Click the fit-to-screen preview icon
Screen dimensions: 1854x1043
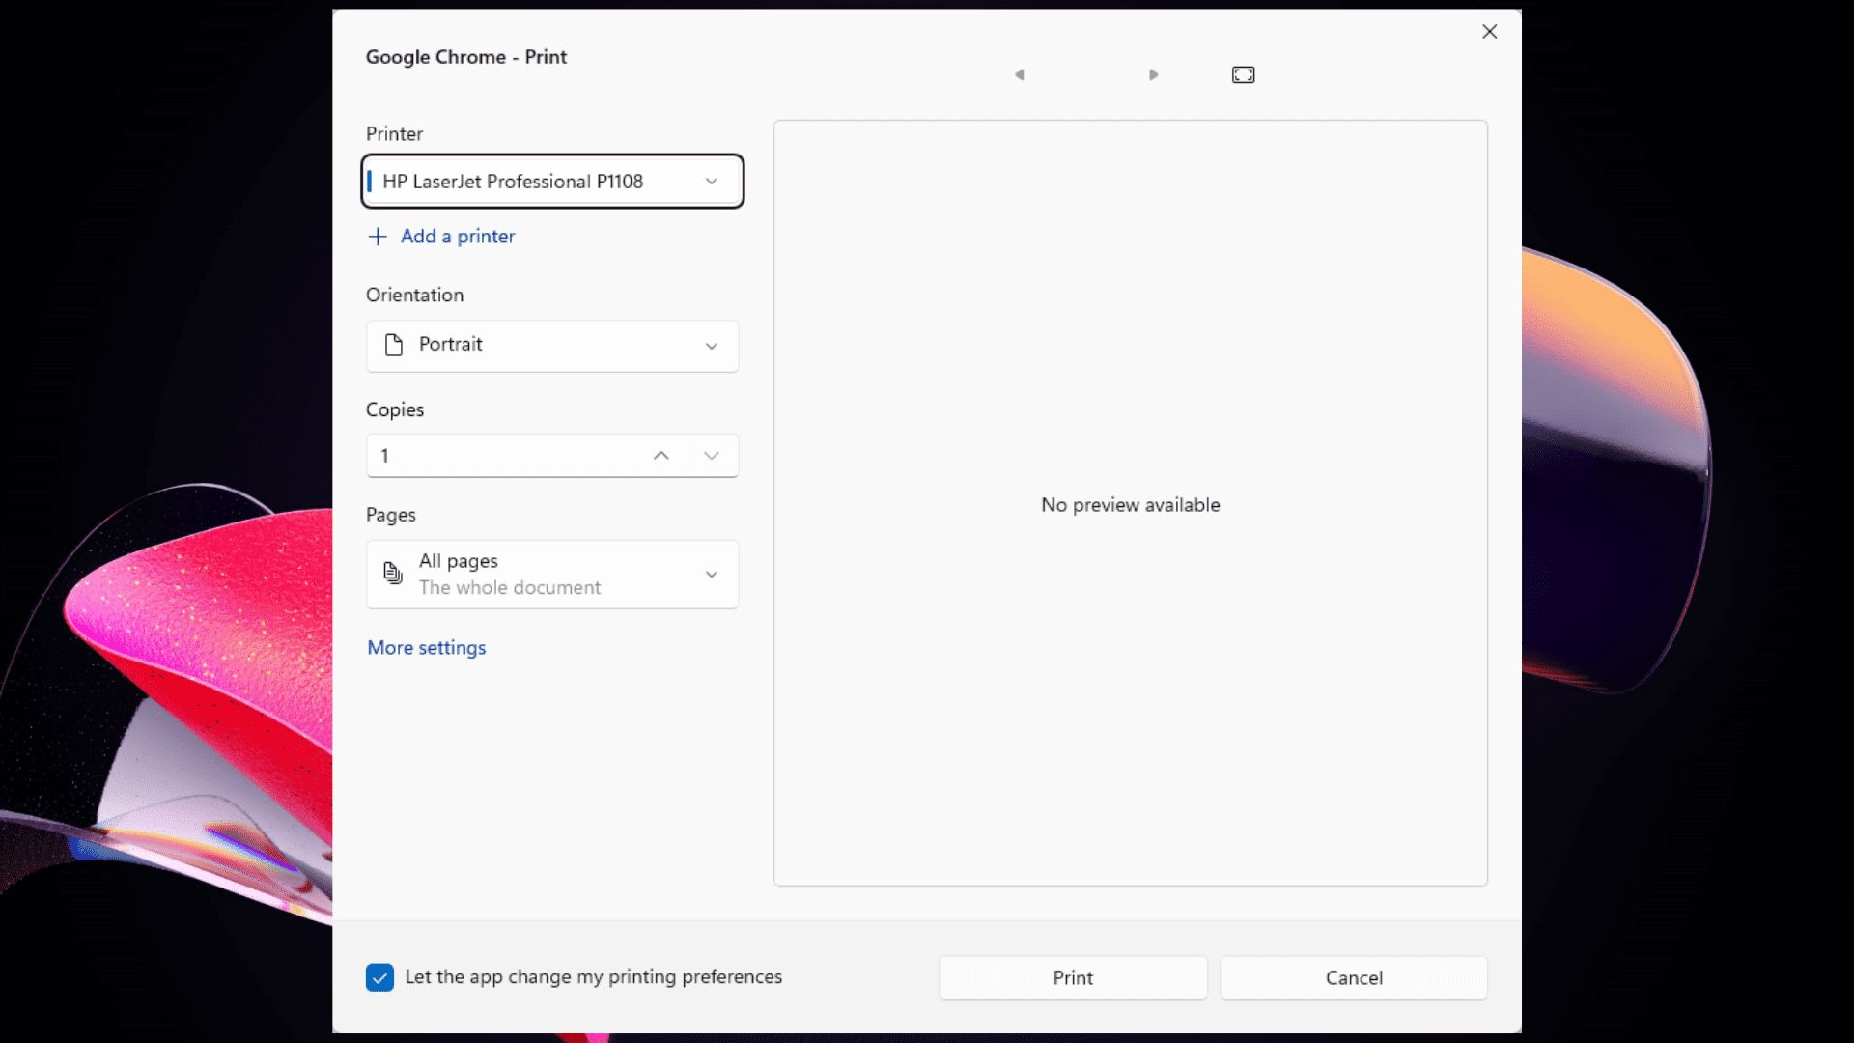(1243, 73)
